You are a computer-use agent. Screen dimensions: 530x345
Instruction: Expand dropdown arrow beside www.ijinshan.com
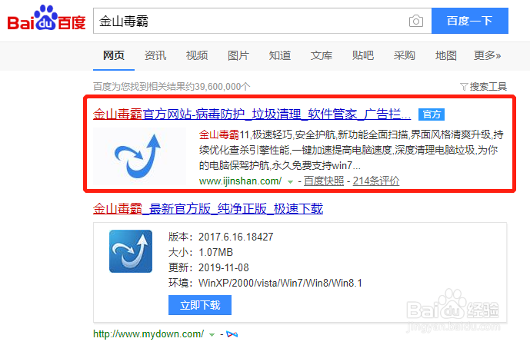coord(290,182)
